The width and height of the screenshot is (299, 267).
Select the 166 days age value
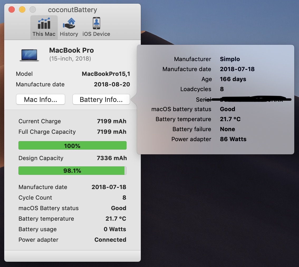coord(233,79)
